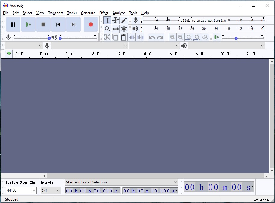The width and height of the screenshot is (275, 203).
Task: Click the timeline ruler at 4.0 seconds
Action: [147, 55]
